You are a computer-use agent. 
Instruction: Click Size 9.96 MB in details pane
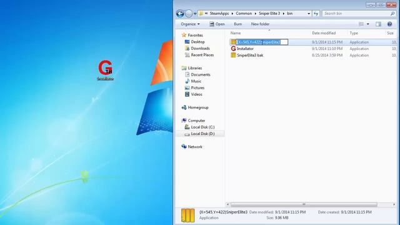point(277,218)
